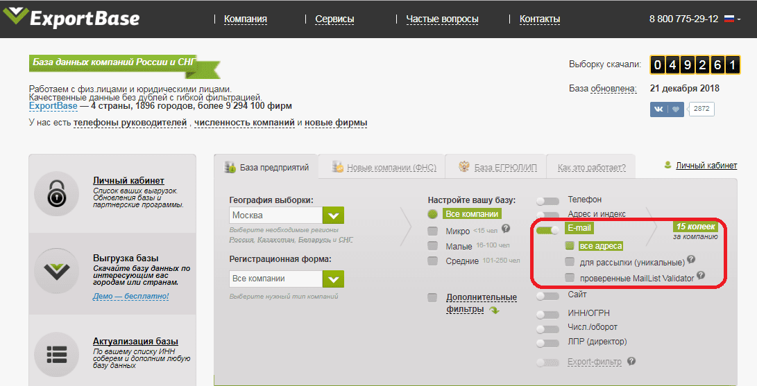Click the 15 копеек price label

tap(696, 227)
